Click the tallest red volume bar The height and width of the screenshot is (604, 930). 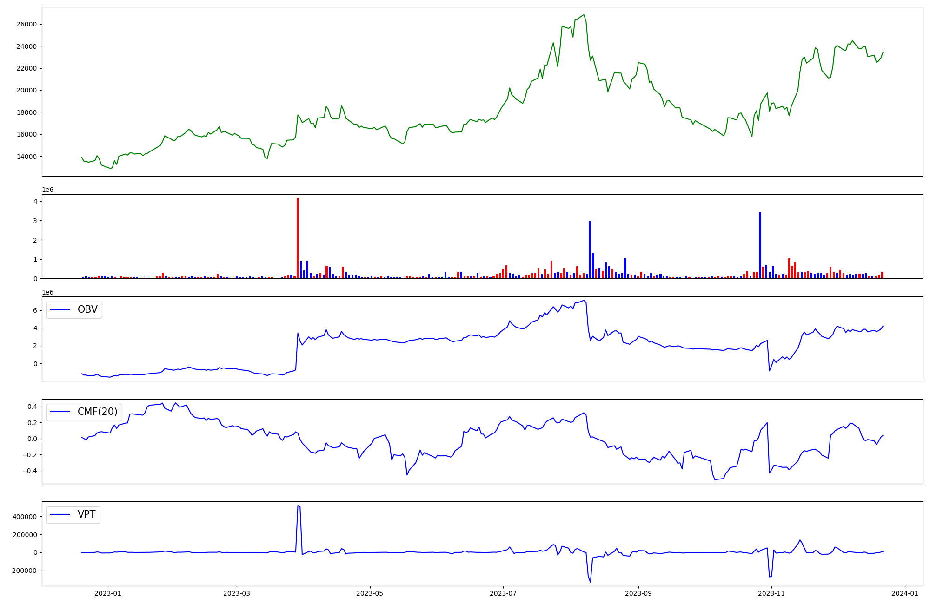pyautogui.click(x=298, y=238)
